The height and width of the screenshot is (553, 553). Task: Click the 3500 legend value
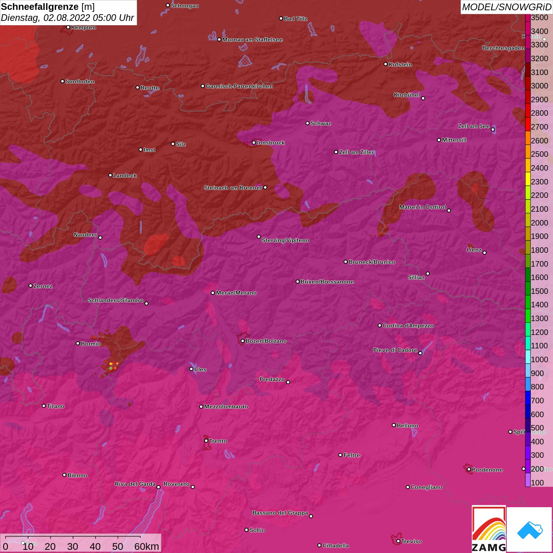[x=540, y=17]
